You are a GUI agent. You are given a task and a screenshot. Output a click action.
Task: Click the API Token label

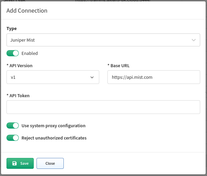18,96
